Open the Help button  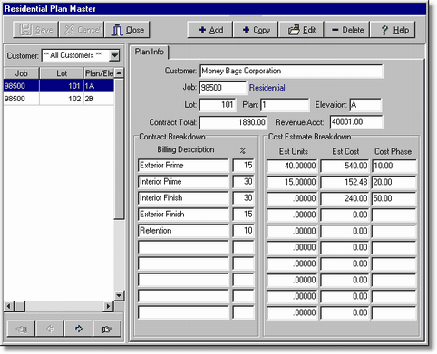point(393,30)
